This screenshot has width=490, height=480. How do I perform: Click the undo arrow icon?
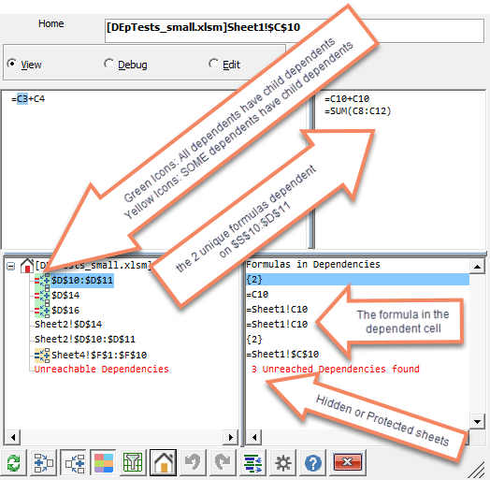pos(193,462)
